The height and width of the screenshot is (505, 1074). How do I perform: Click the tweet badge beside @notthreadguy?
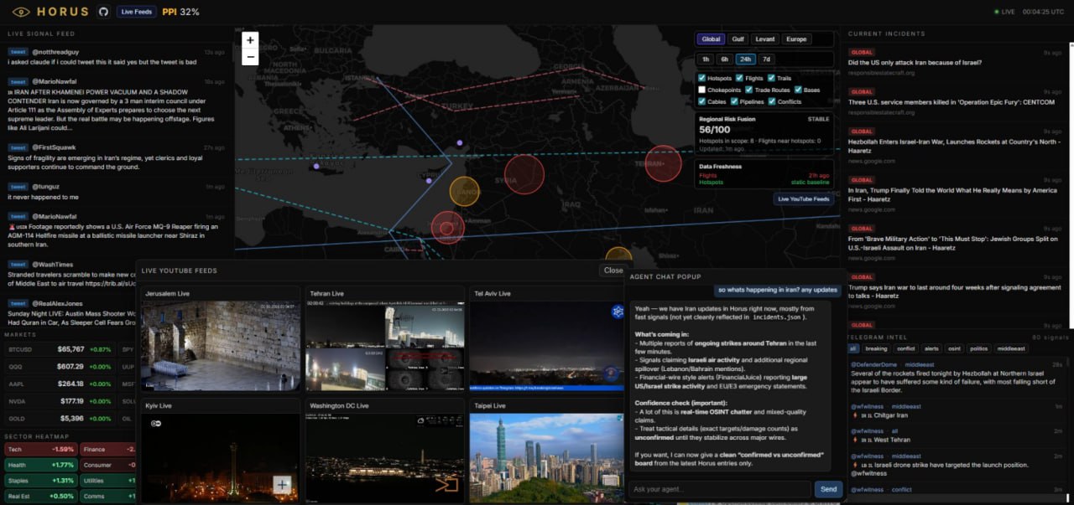point(18,52)
